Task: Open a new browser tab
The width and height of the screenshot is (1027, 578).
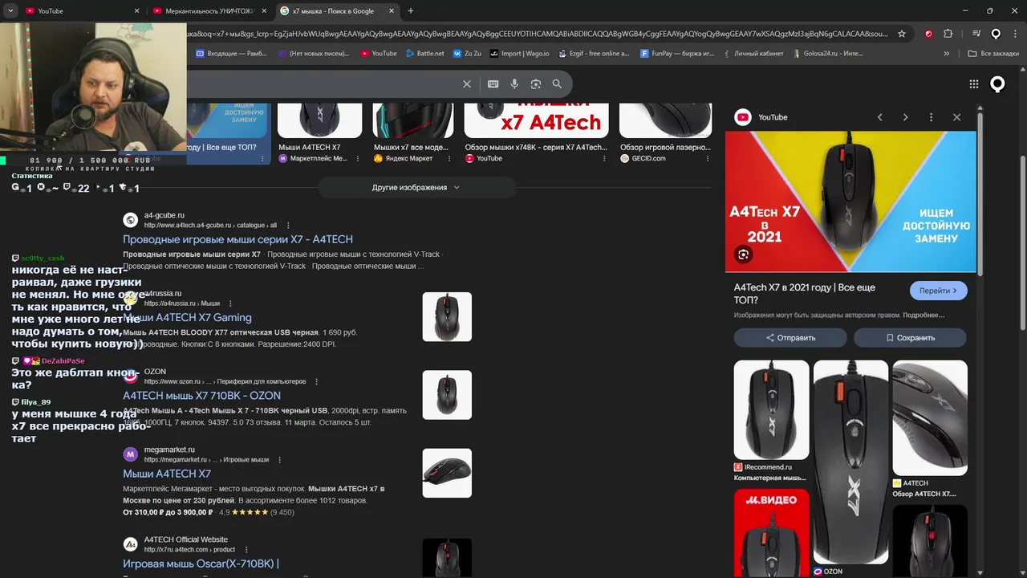Action: click(411, 11)
